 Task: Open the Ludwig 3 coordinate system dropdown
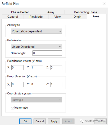tap(36, 100)
